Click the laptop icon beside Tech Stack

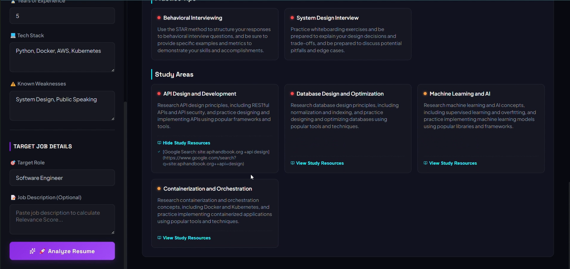pos(13,35)
